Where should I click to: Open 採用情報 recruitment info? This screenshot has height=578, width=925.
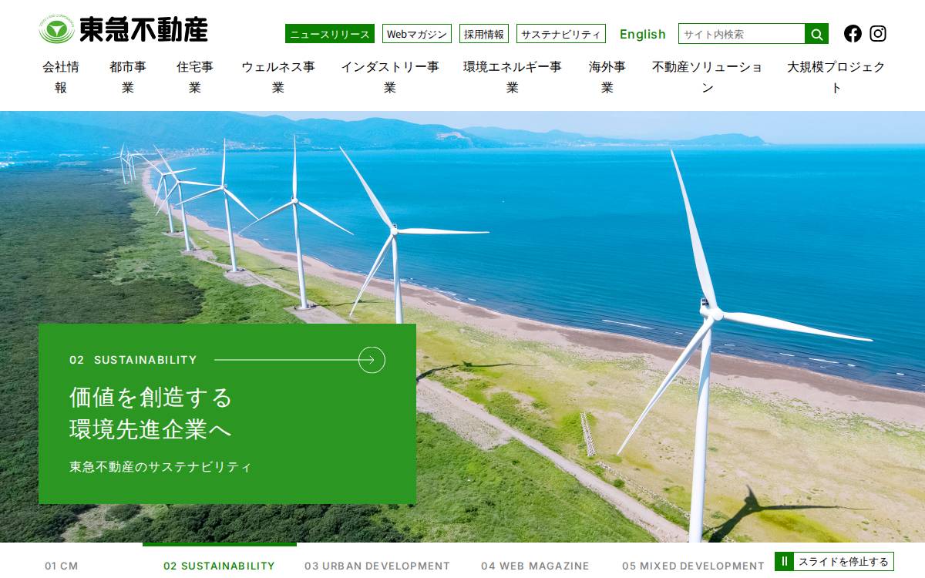(x=484, y=34)
